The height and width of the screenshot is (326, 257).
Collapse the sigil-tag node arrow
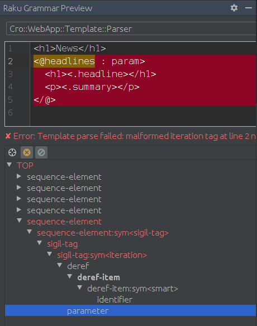coord(39,243)
